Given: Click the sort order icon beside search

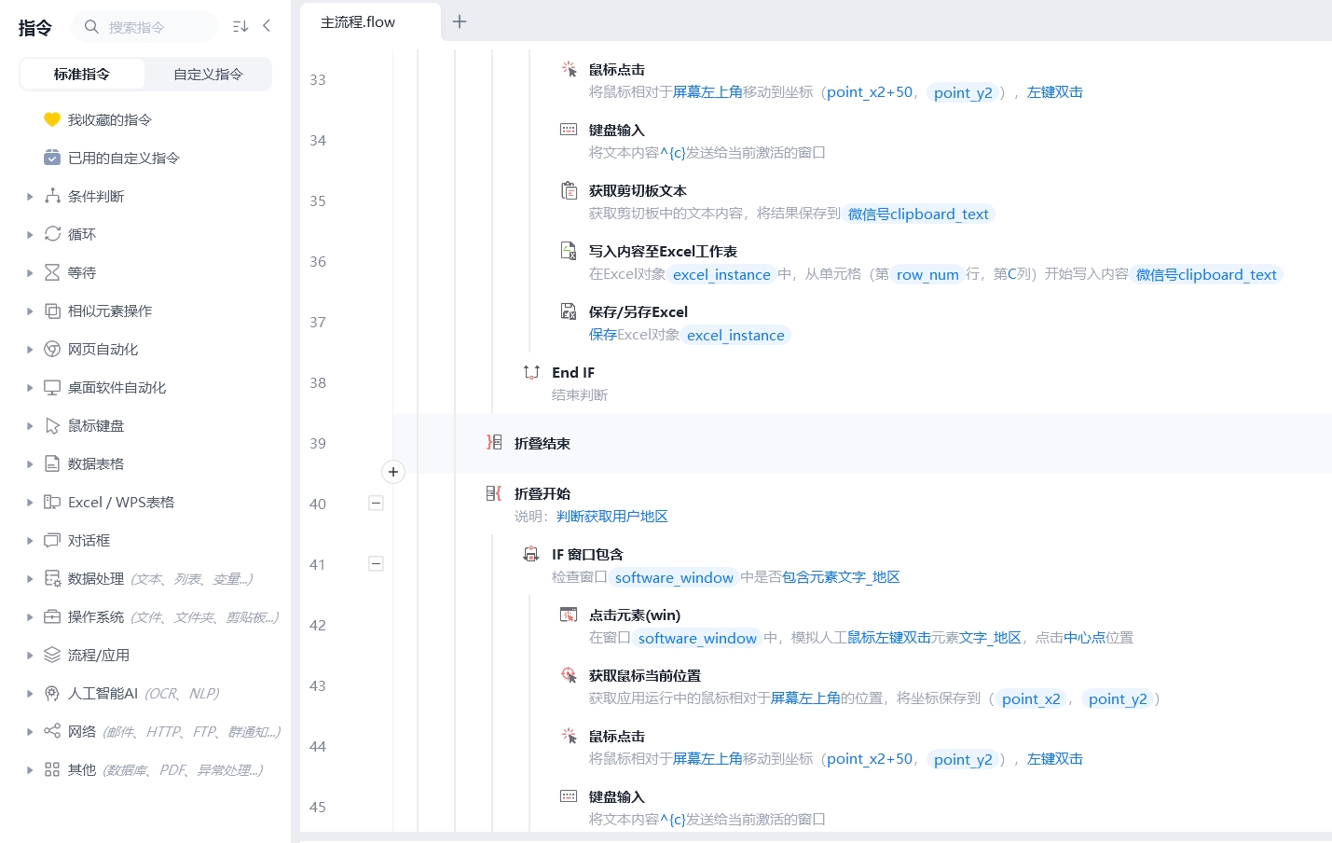Looking at the screenshot, I should [x=240, y=26].
